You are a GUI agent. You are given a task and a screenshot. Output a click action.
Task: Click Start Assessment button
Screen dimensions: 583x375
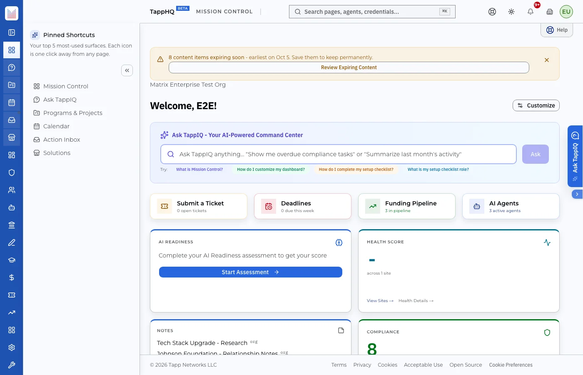[x=251, y=272]
